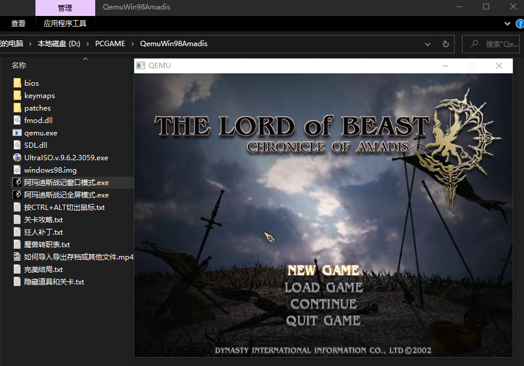Click the refresh icon beside address bar
This screenshot has width=524, height=366.
[x=446, y=44]
